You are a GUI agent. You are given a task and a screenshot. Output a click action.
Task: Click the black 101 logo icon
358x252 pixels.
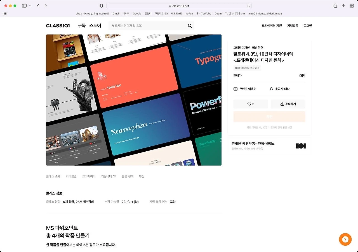click(x=301, y=146)
